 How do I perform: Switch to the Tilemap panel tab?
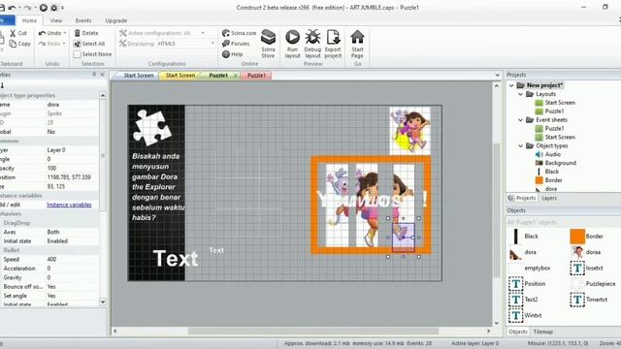click(x=543, y=332)
